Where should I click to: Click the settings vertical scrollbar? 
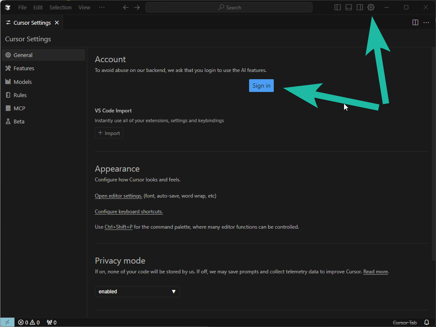[x=433, y=154]
